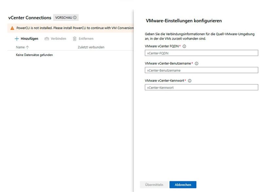Focus the vCenter-Kennwort input field
Viewport: 262px width, 192px height.
[201, 87]
